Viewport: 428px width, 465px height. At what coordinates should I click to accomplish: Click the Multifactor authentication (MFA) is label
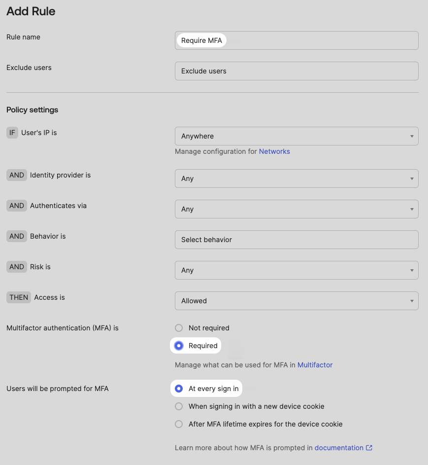(63, 328)
